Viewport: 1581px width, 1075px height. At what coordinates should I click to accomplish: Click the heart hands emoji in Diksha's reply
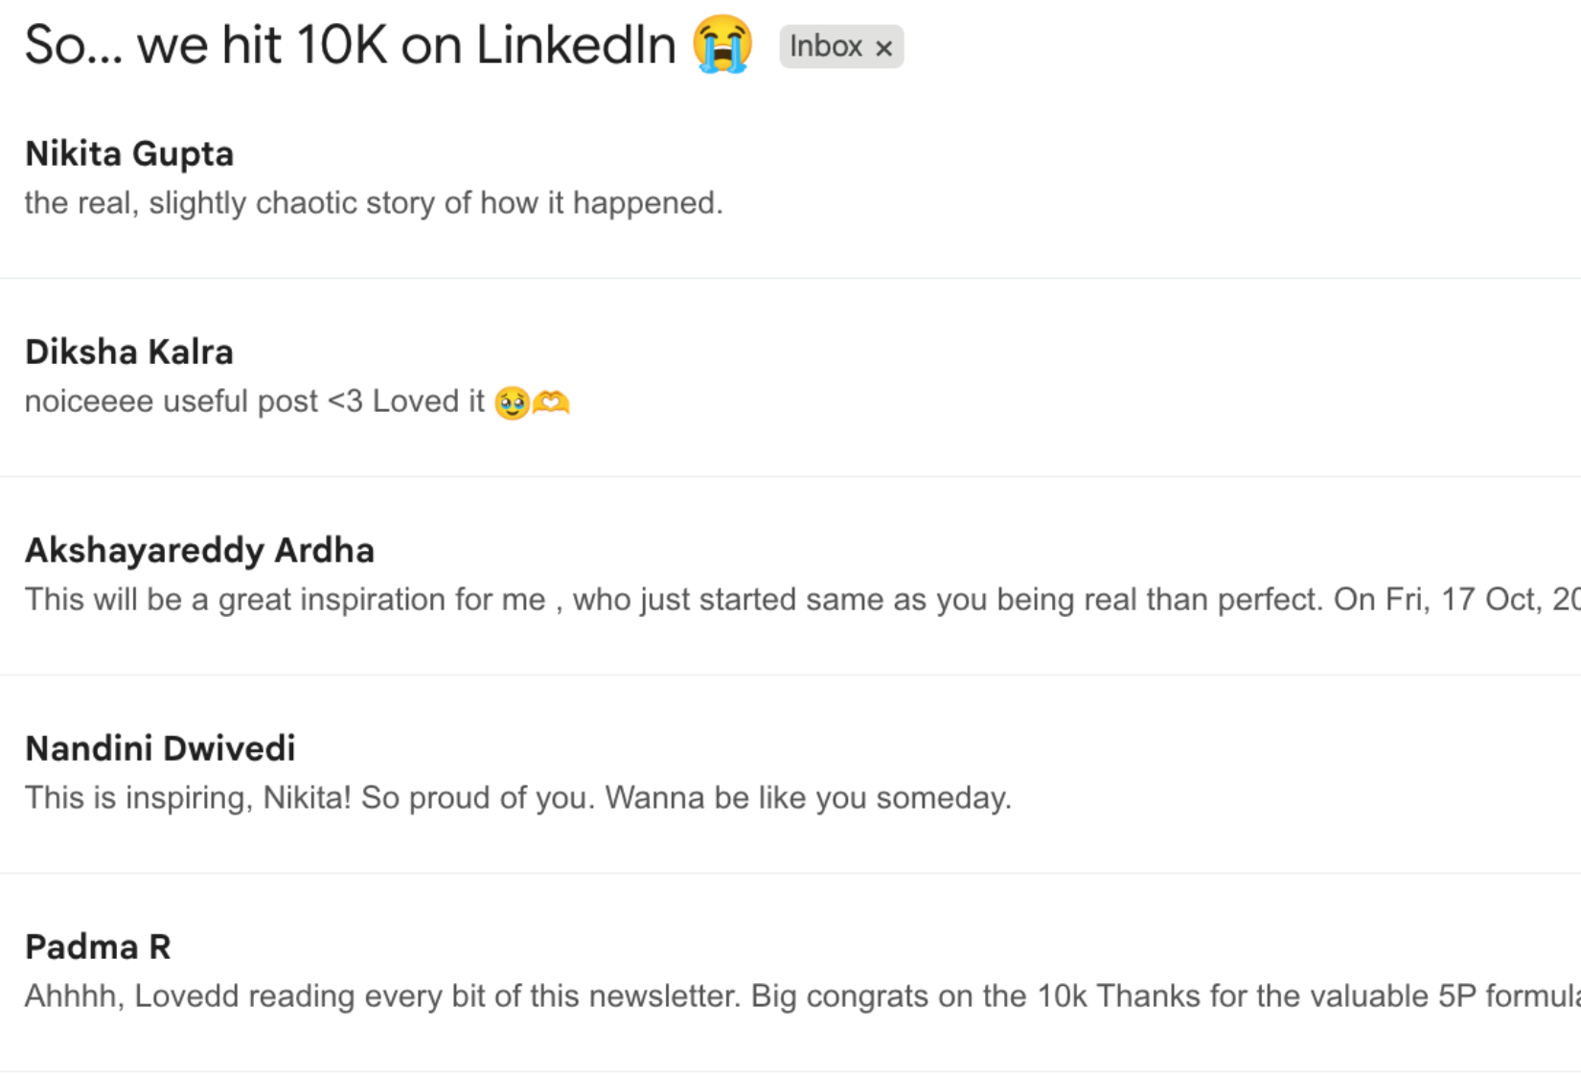click(551, 402)
